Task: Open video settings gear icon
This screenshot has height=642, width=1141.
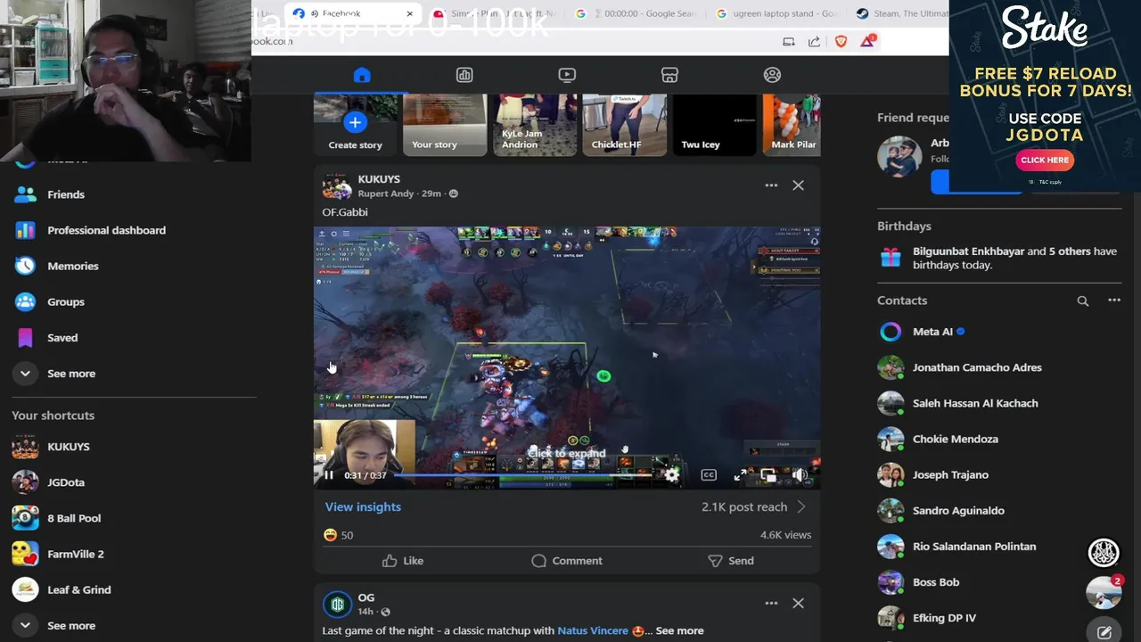Action: [672, 475]
